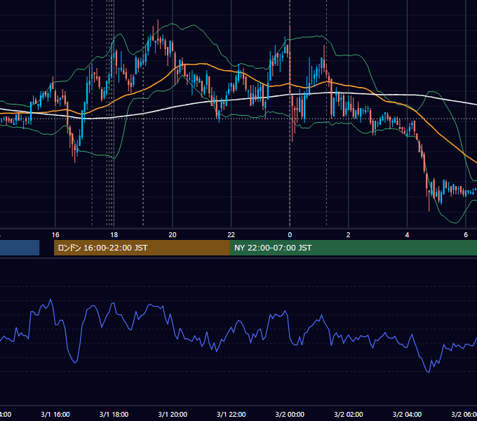Click the hour label 4 under the price chart
The width and height of the screenshot is (477, 421).
coord(407,234)
